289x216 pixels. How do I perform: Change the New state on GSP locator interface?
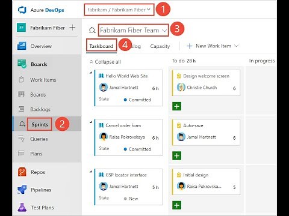(x=131, y=199)
